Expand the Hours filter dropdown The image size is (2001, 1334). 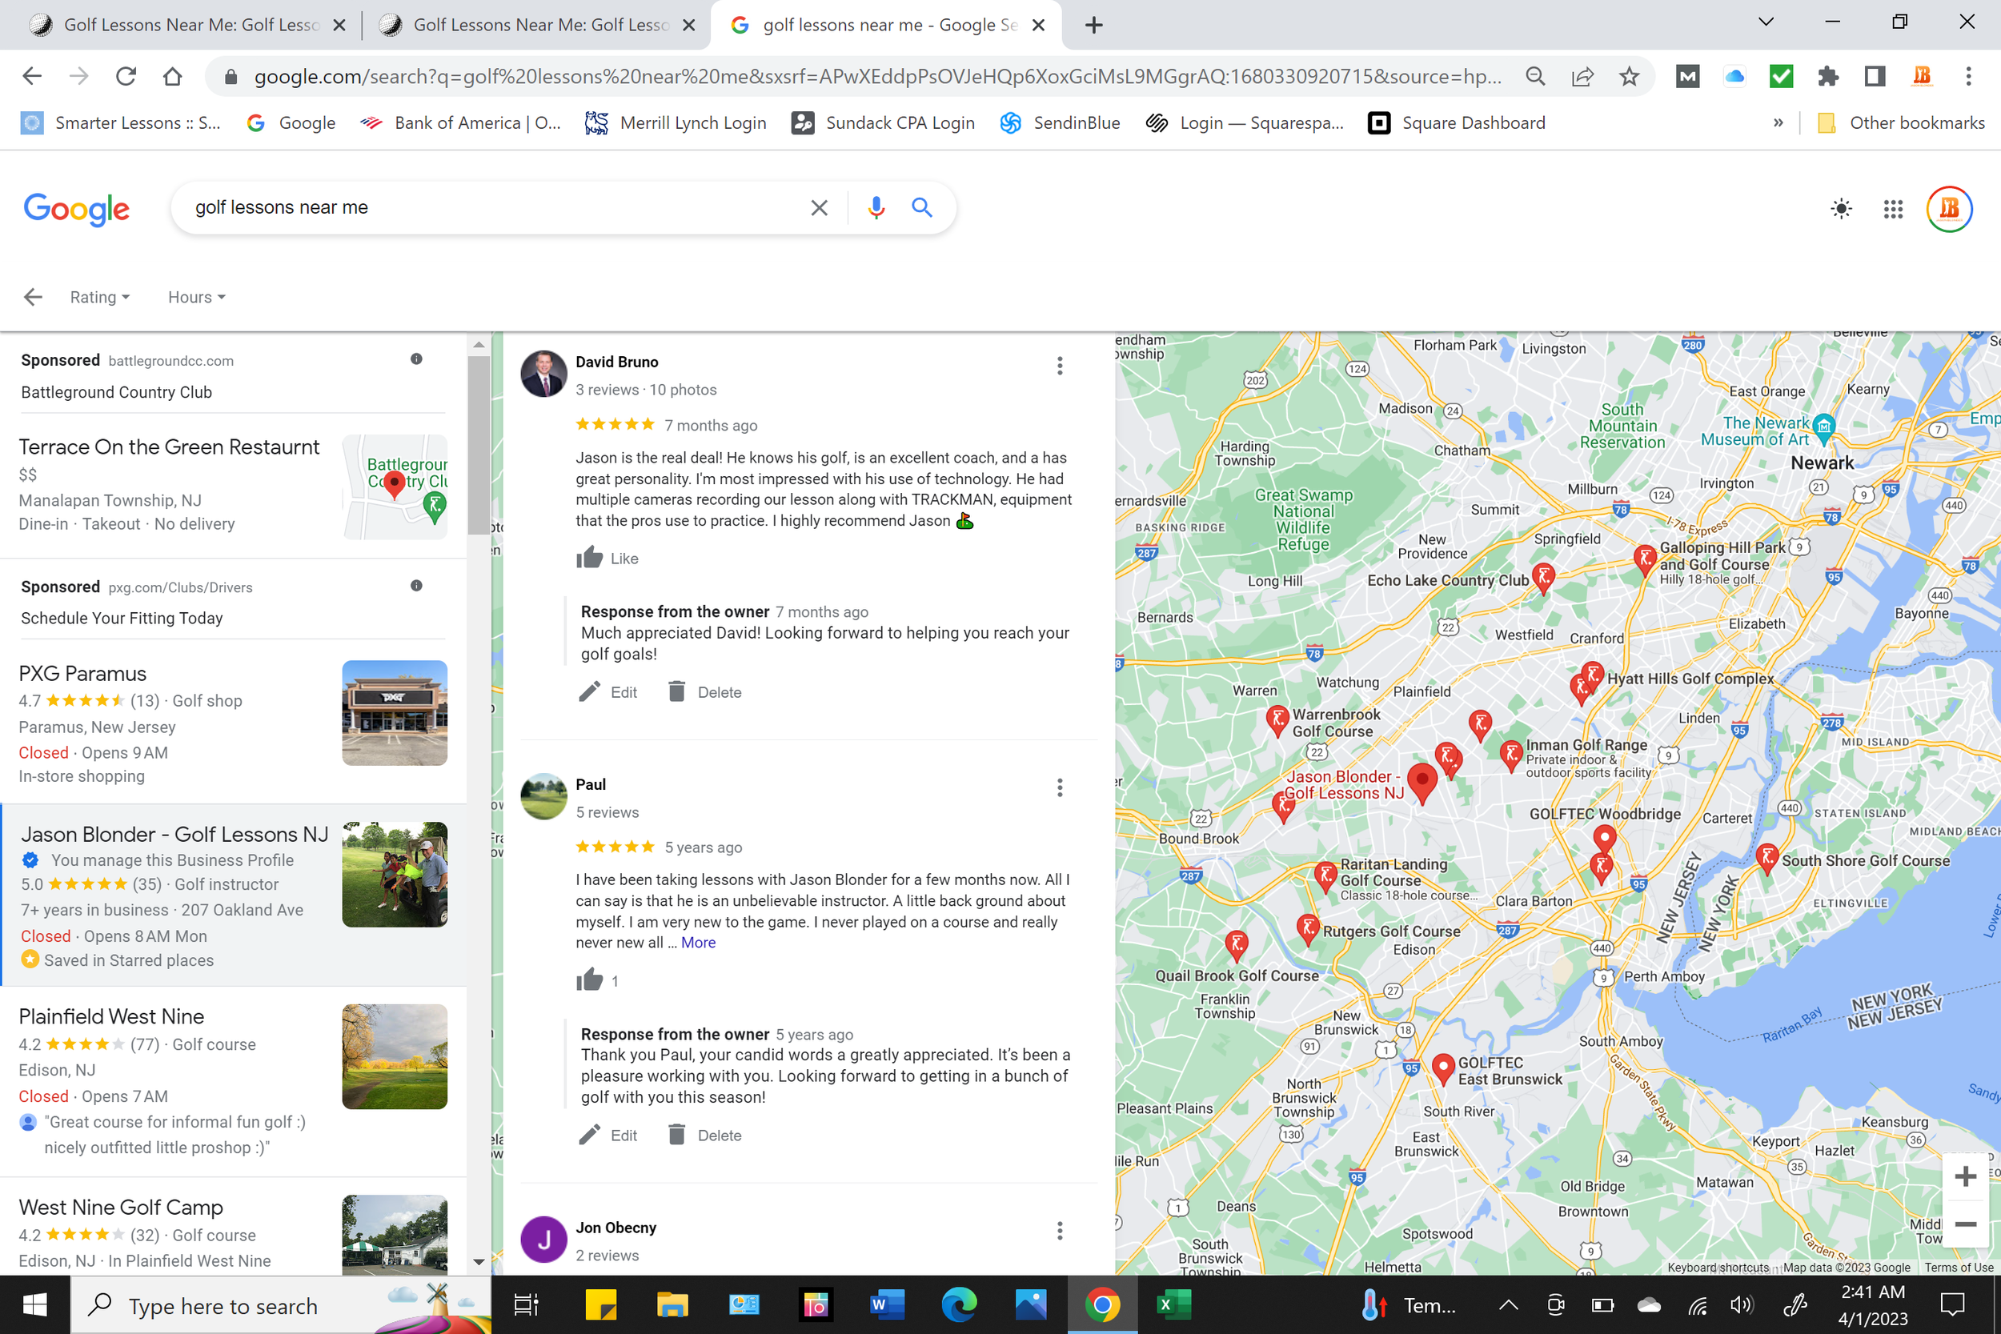click(x=195, y=297)
